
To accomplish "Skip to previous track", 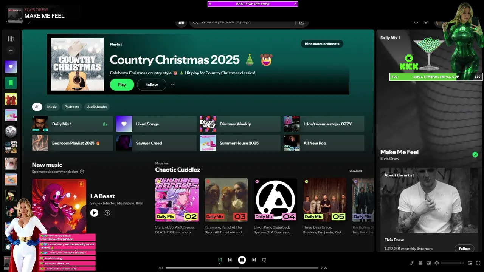I will click(230, 260).
